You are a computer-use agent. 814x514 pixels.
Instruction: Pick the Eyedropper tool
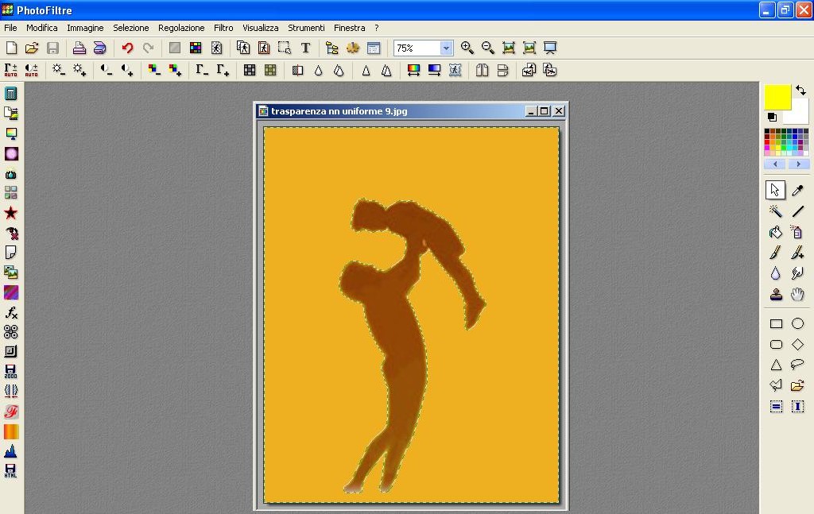tap(797, 190)
